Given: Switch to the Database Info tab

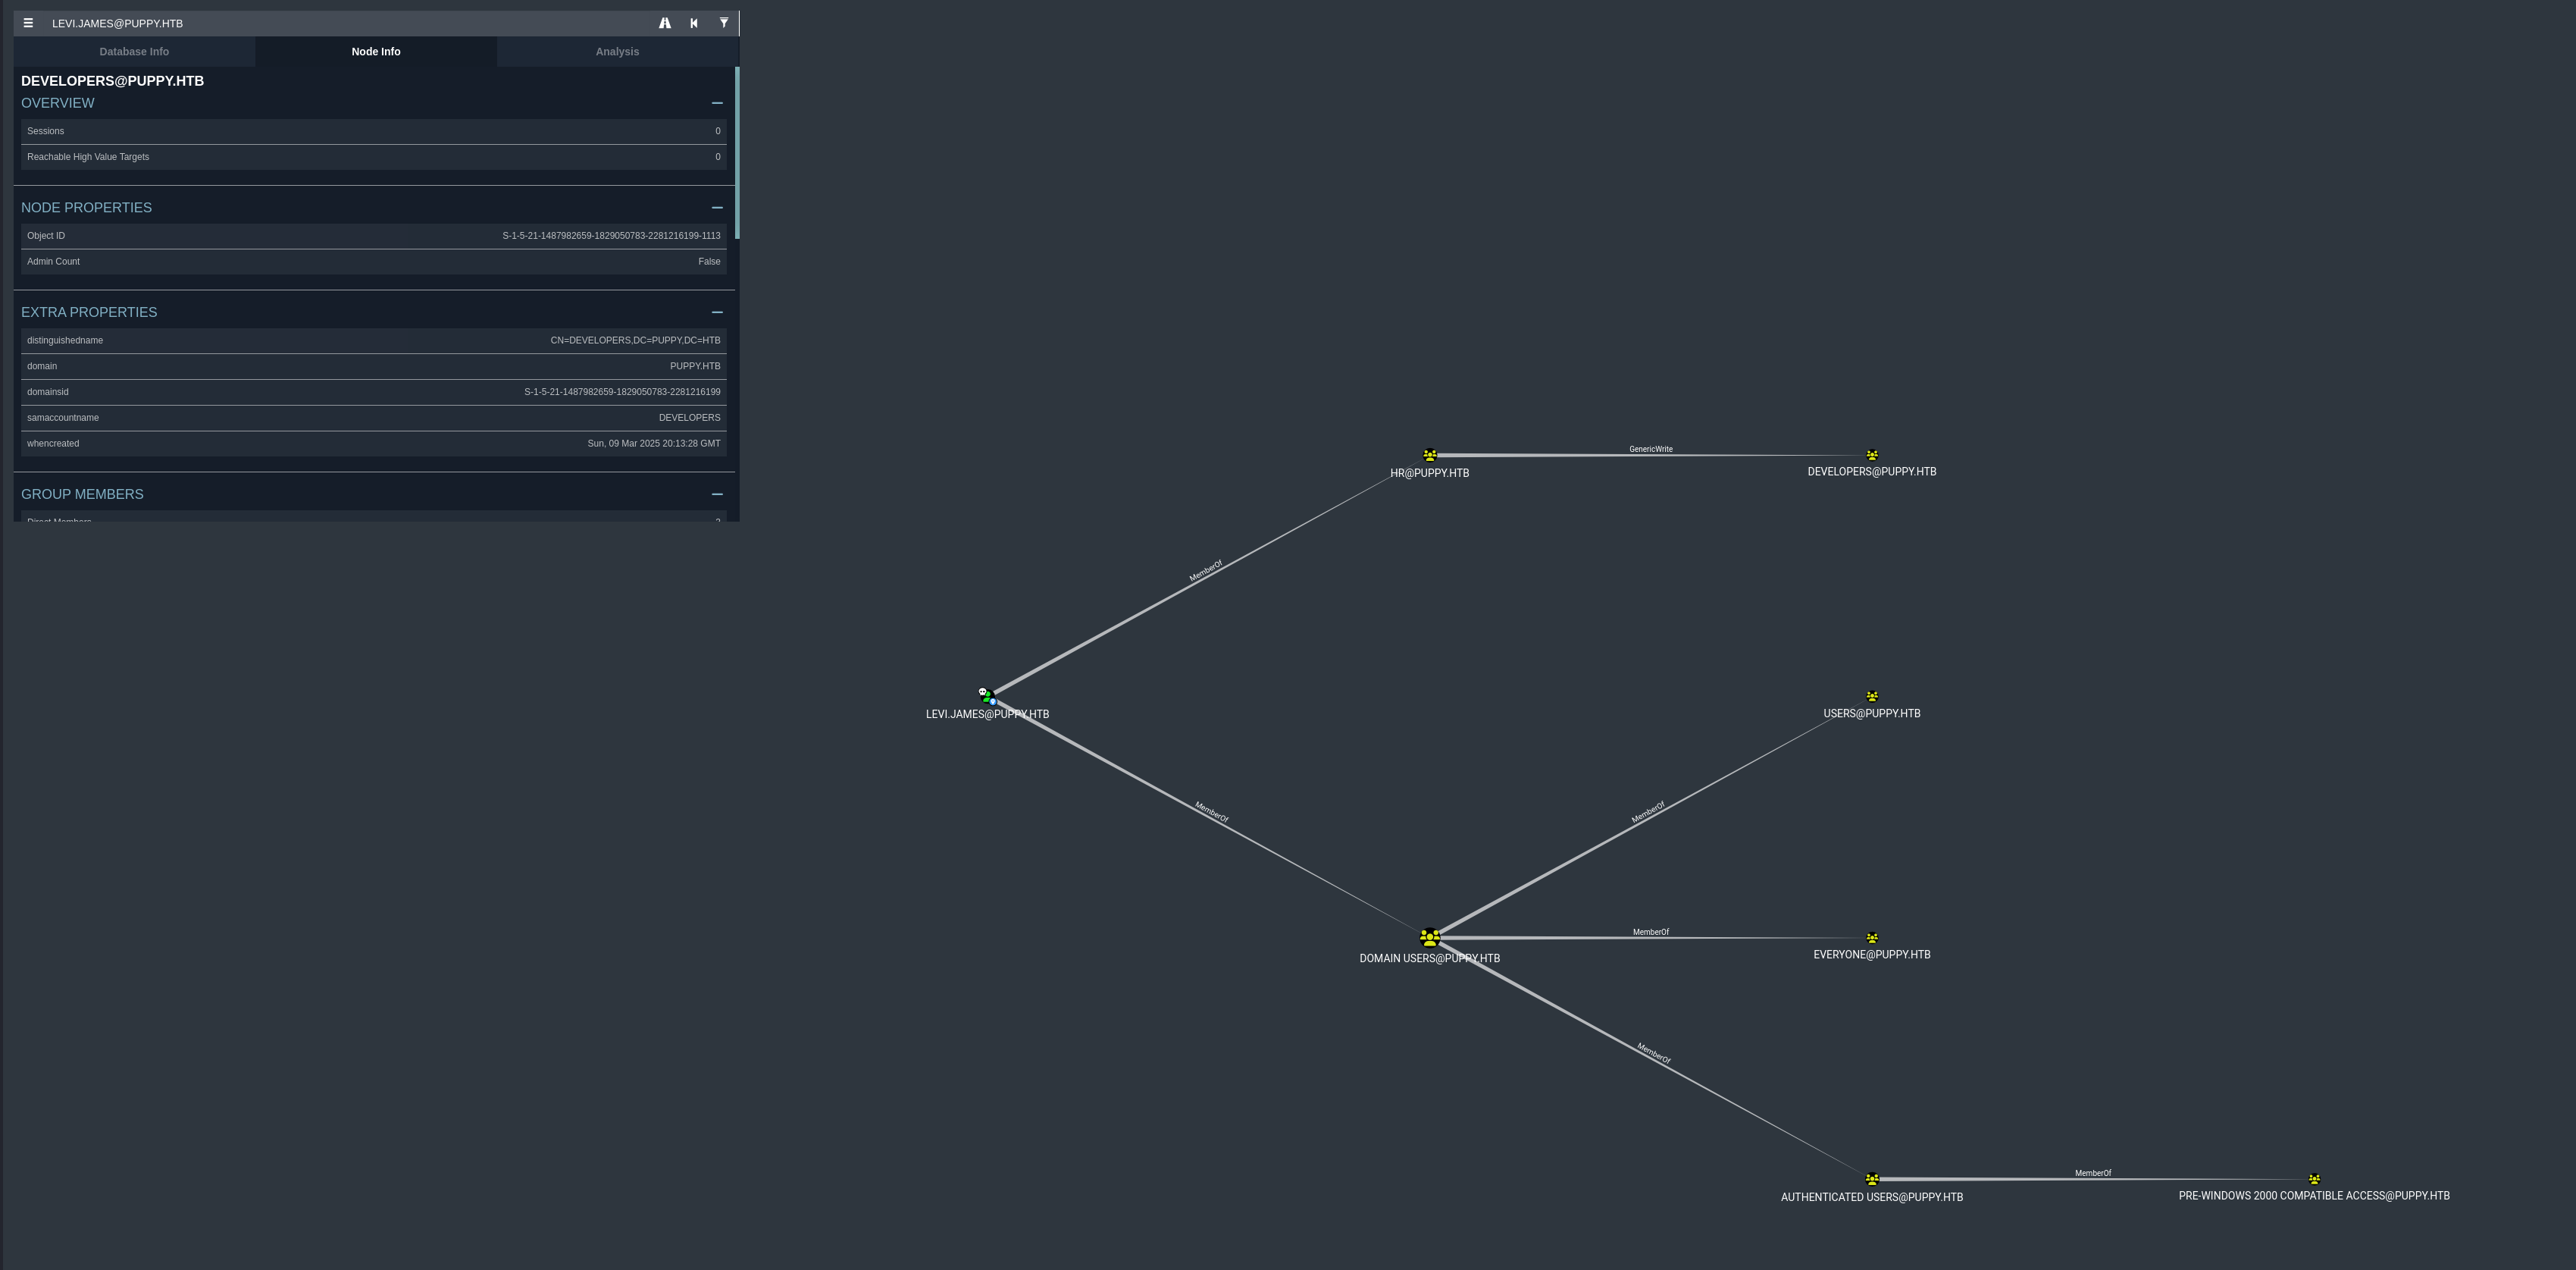Looking at the screenshot, I should pos(134,51).
